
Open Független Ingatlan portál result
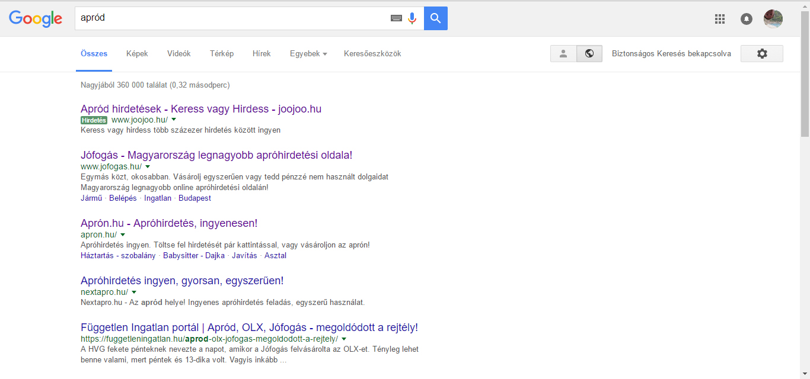pos(249,327)
